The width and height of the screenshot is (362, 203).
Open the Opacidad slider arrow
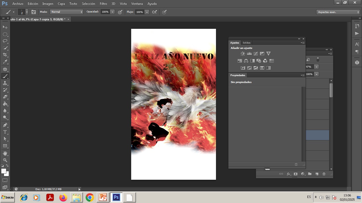tap(112, 12)
